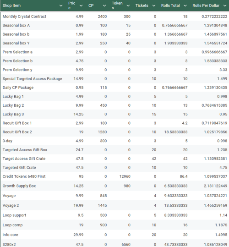The width and height of the screenshot is (229, 247).
Task: Open the Rolls Per Dollar filter dropdown
Action: tap(225, 5)
